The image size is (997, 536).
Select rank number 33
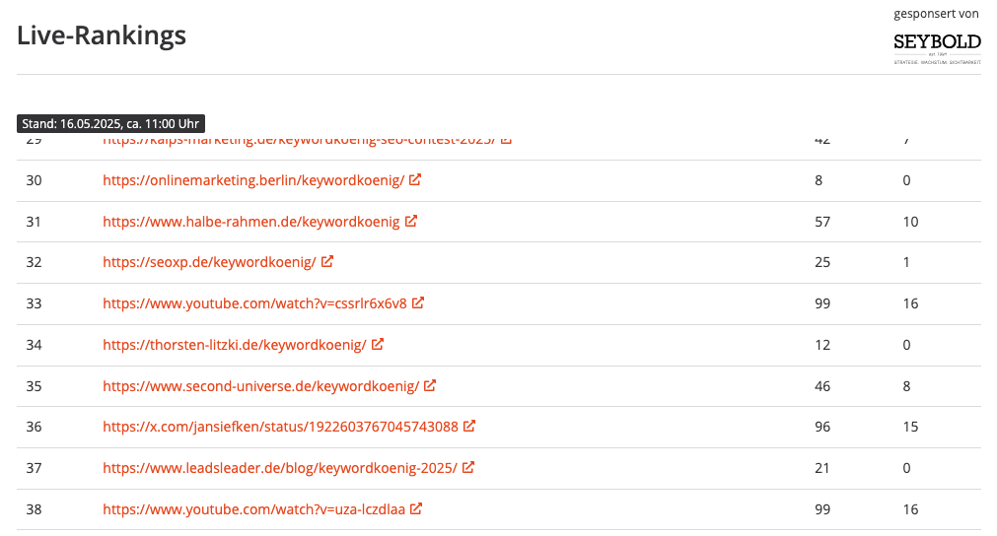pos(34,303)
